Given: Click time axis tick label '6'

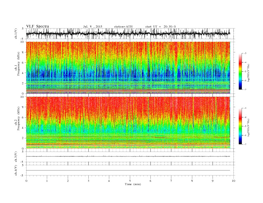Looking at the screenshot, I should [x=150, y=181].
